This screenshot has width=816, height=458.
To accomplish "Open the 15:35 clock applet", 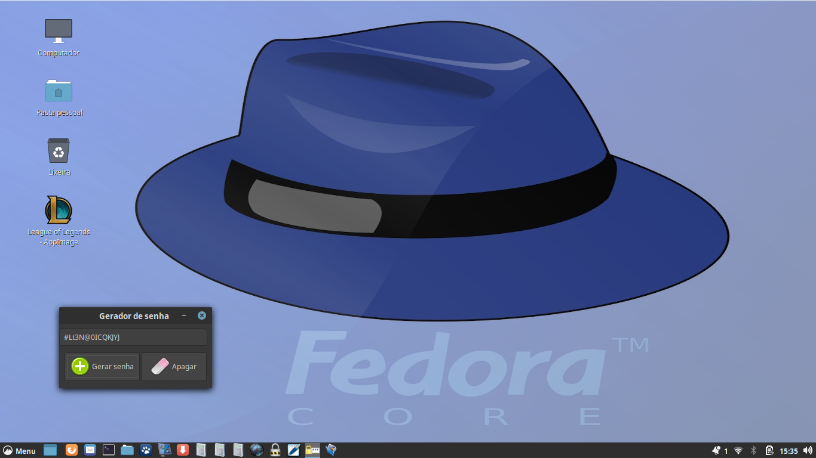I will (789, 451).
